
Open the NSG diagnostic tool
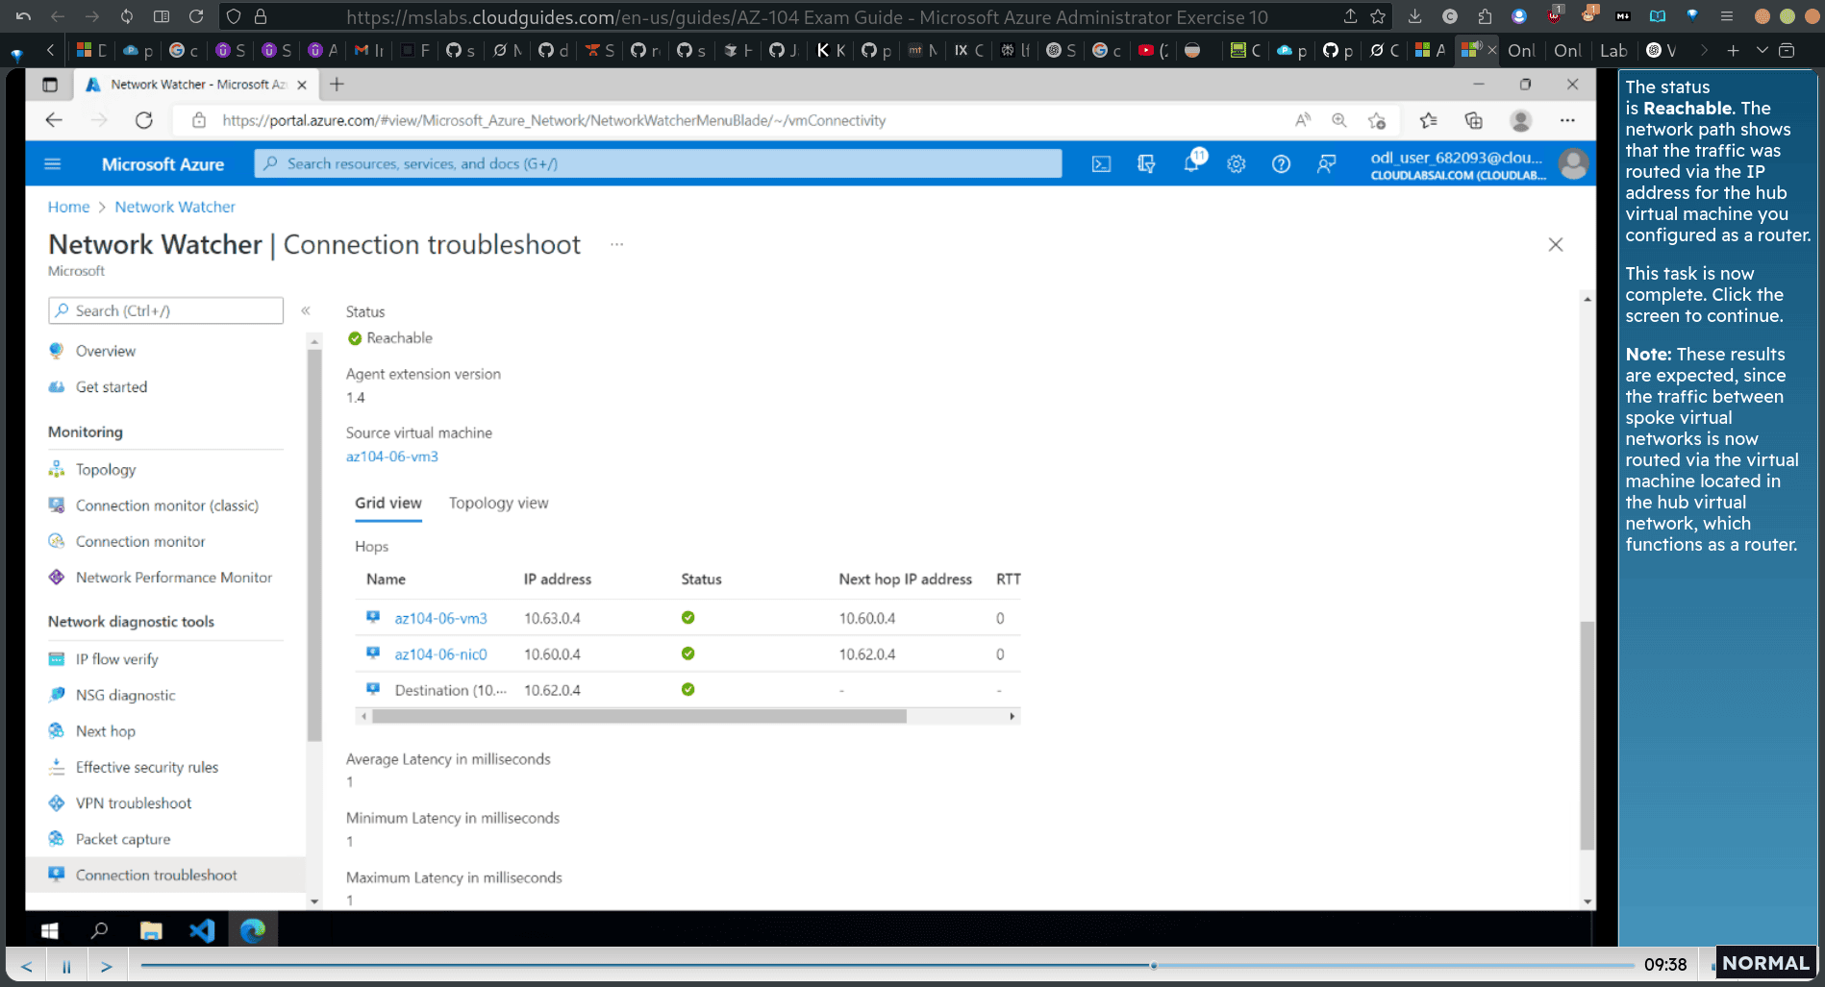tap(126, 695)
